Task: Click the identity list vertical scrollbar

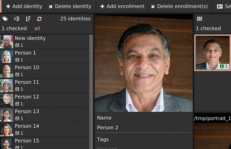Action: 91,91
